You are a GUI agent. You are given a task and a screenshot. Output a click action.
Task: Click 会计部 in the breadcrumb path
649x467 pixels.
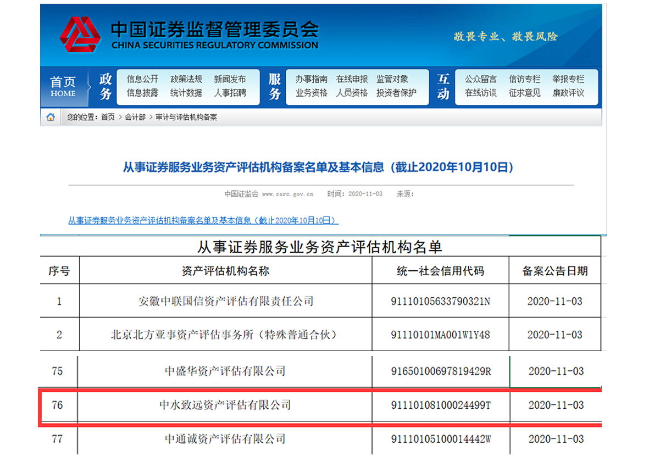tap(135, 117)
